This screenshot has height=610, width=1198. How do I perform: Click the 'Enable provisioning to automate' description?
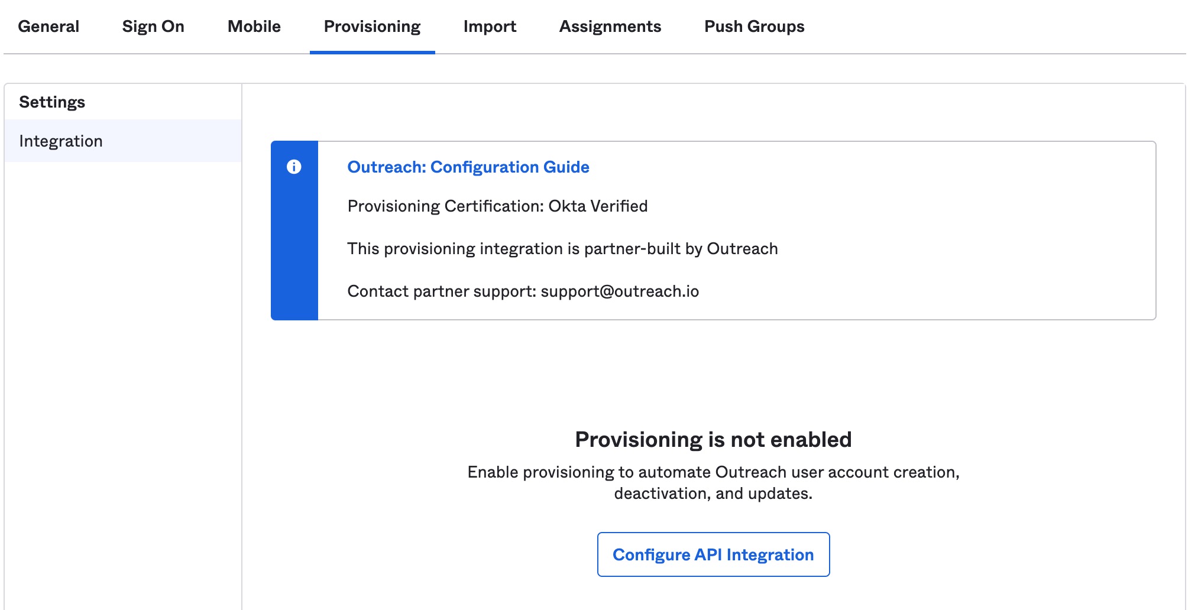pyautogui.click(x=713, y=483)
